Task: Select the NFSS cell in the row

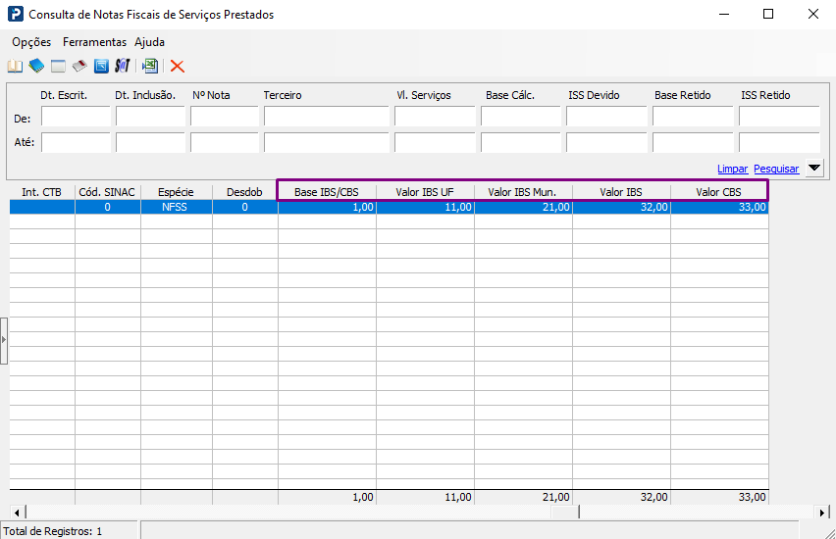Action: click(x=177, y=207)
